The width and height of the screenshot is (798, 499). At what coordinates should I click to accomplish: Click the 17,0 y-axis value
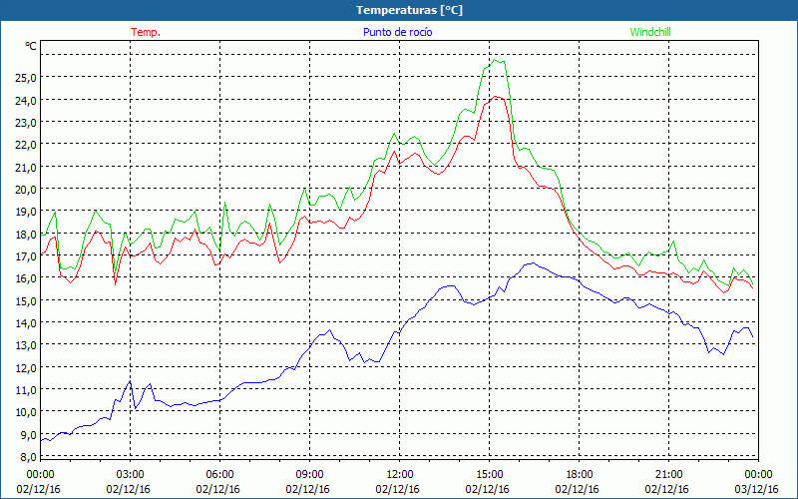26,256
